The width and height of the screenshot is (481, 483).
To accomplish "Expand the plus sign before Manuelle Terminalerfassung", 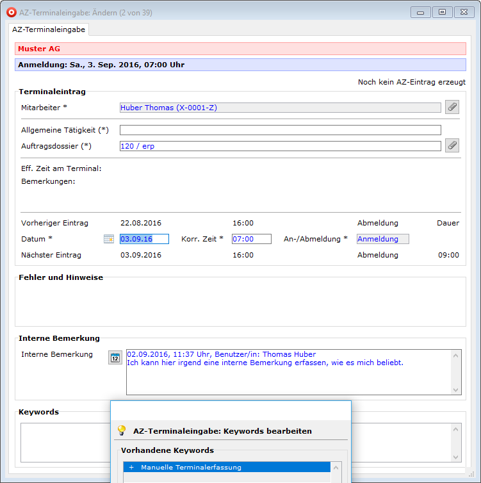I will pos(131,467).
